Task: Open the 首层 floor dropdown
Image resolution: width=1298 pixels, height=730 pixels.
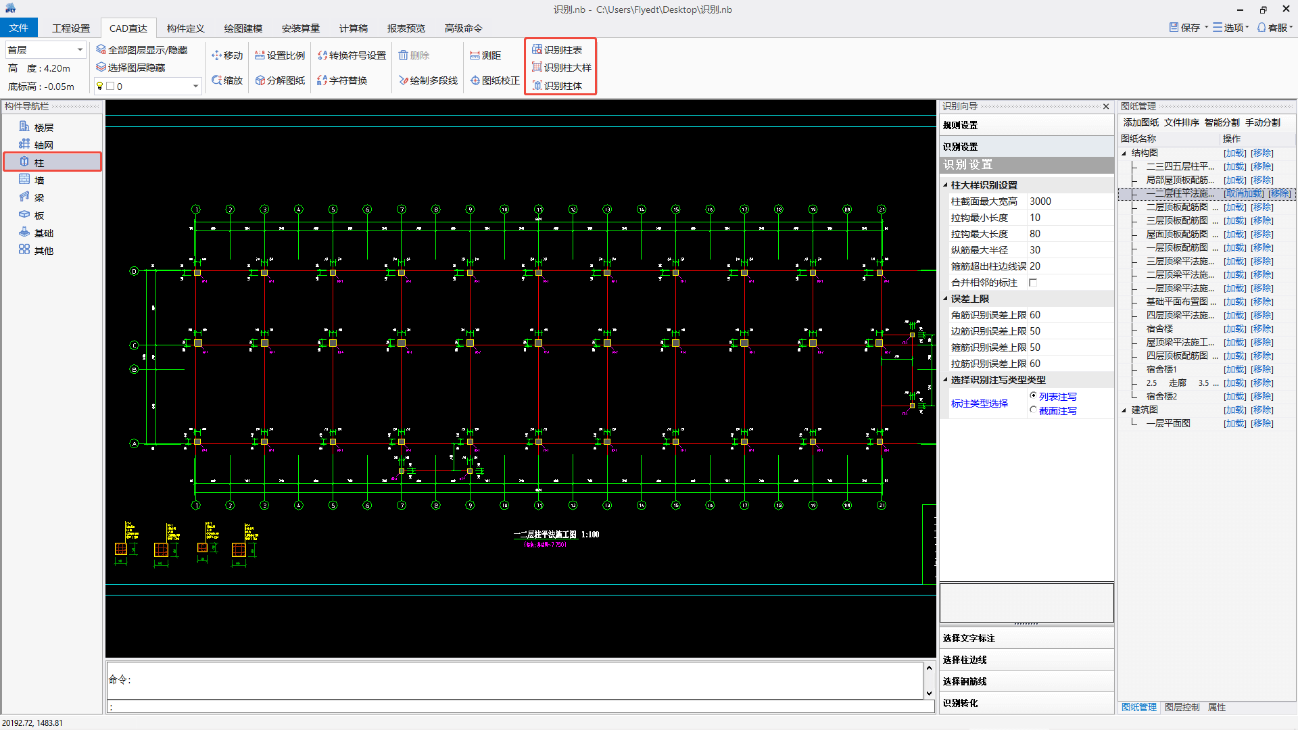Action: [80, 50]
